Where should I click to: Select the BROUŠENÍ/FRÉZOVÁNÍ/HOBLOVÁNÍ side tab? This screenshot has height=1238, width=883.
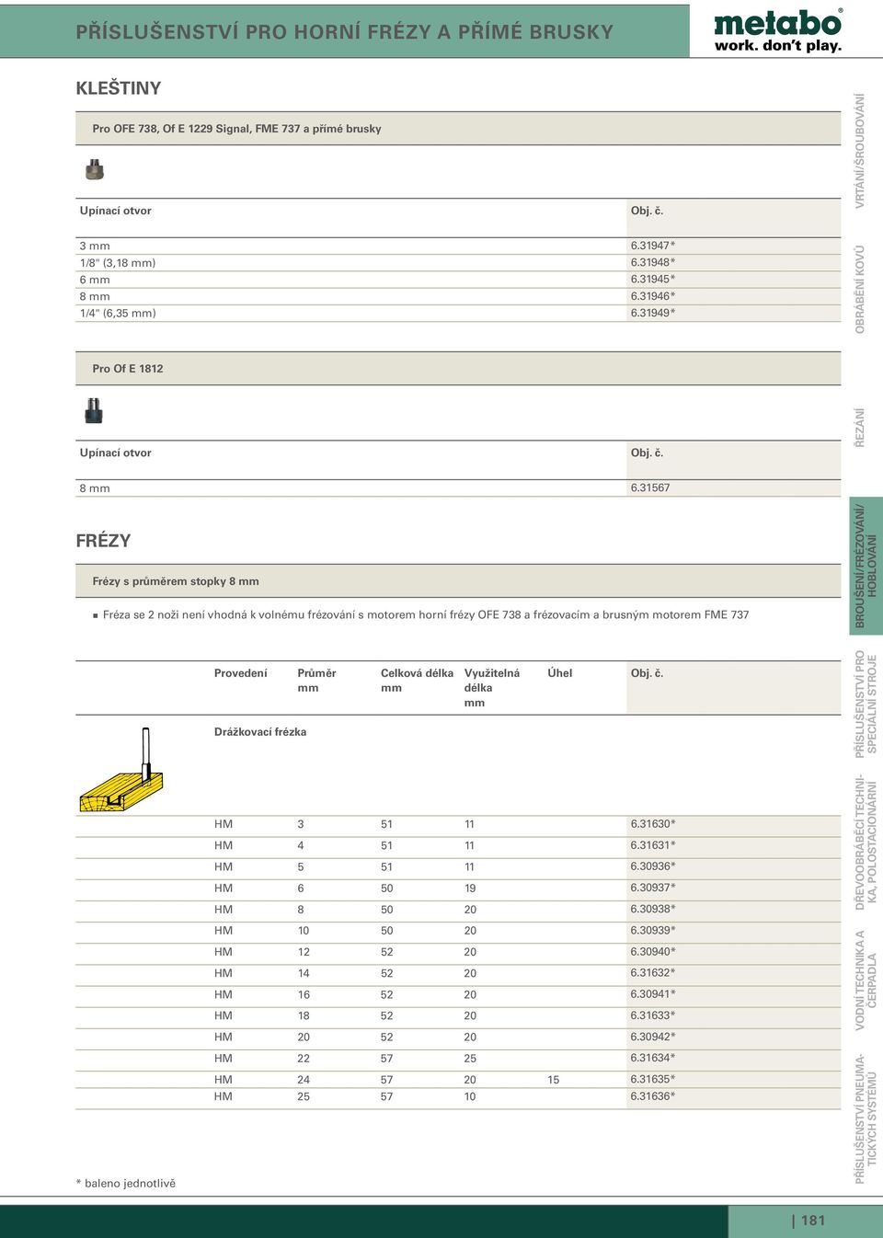pyautogui.click(x=866, y=566)
